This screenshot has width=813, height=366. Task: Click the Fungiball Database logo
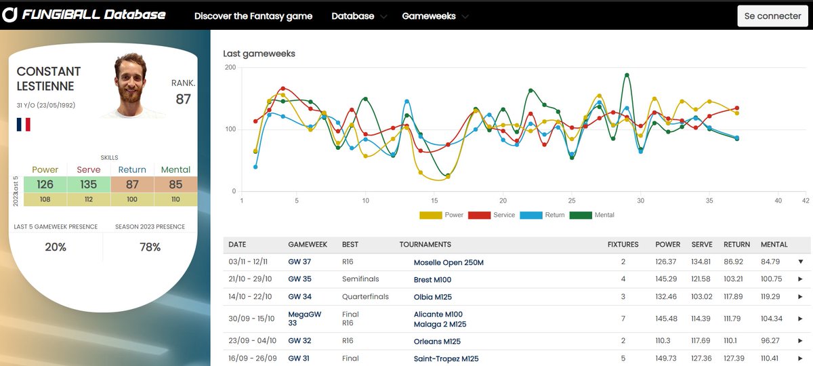(84, 14)
